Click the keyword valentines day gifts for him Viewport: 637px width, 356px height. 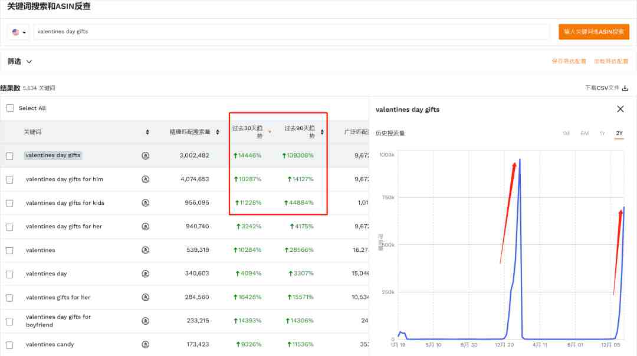click(x=65, y=179)
